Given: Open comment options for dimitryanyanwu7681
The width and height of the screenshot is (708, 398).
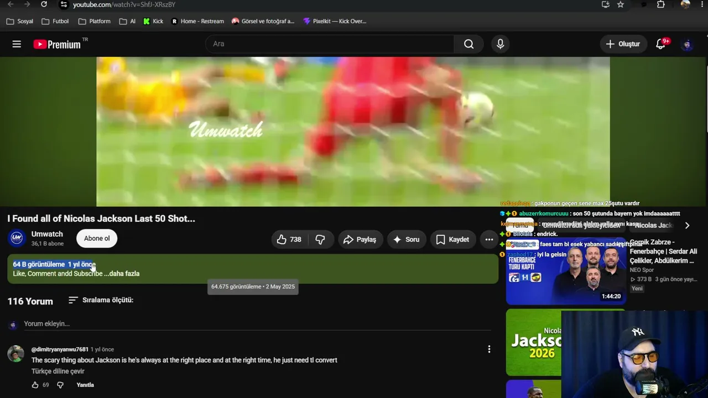Looking at the screenshot, I should coord(489,349).
